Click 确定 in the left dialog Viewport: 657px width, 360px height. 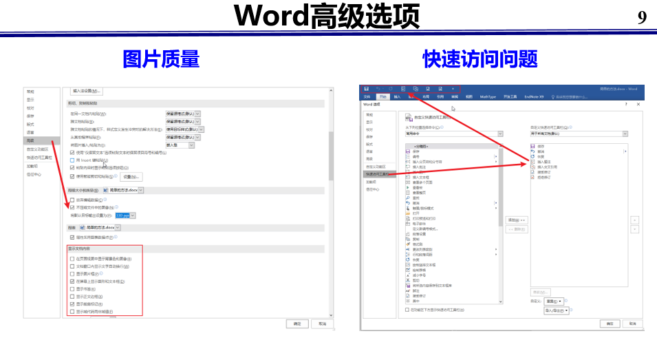click(x=297, y=324)
